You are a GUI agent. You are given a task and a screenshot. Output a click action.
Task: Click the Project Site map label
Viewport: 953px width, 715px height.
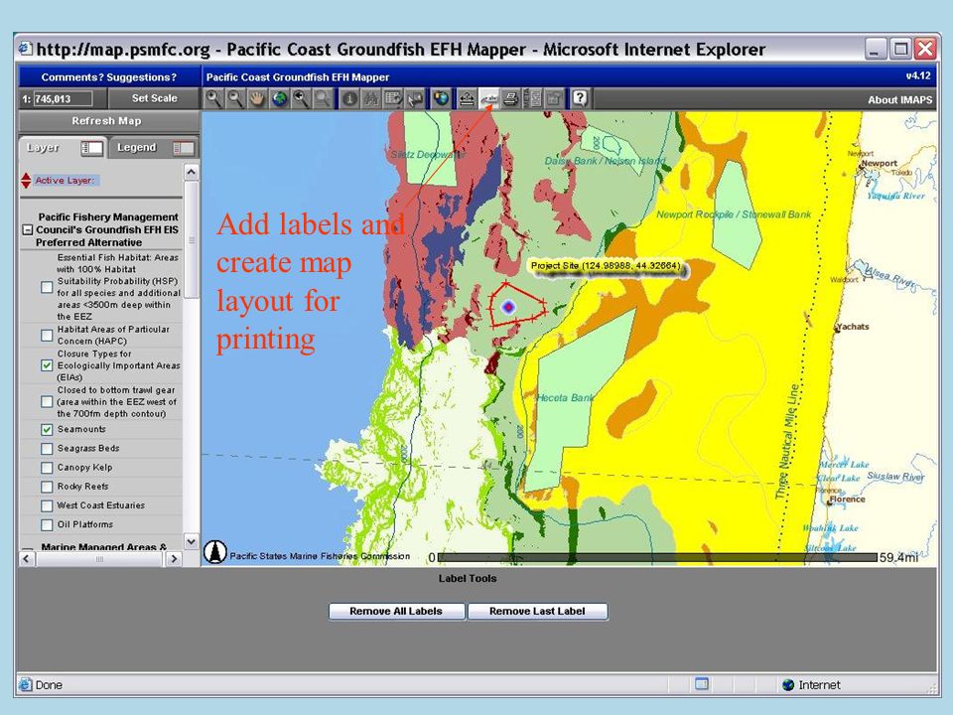tap(606, 266)
